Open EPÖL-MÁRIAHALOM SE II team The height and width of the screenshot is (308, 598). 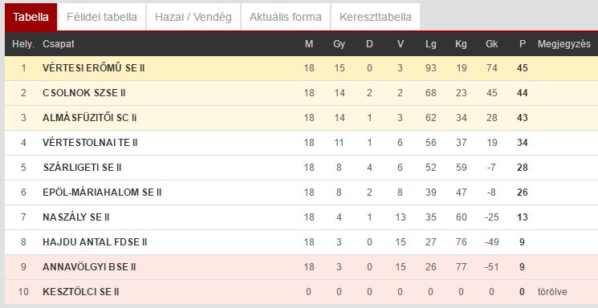pos(102,192)
